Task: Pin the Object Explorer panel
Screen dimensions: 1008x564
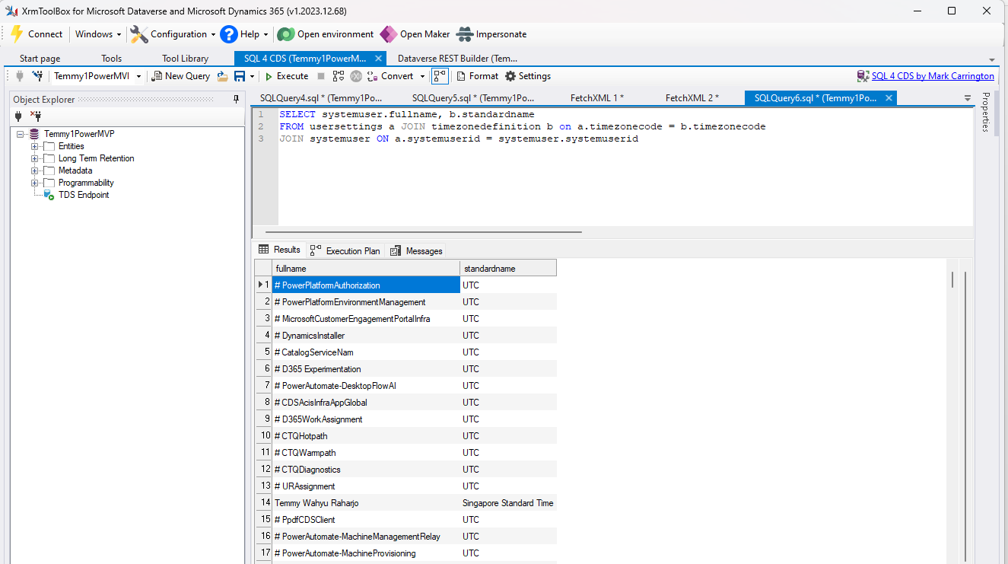Action: pos(237,100)
